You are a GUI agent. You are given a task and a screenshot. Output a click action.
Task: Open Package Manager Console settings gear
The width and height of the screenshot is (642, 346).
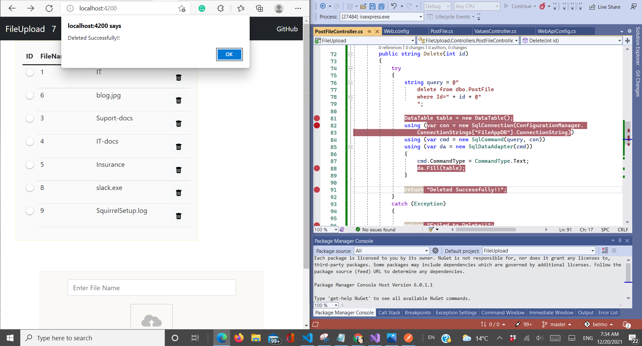point(435,251)
